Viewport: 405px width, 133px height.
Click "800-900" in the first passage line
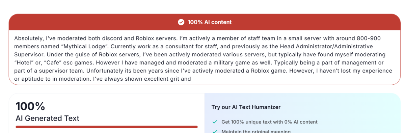click(370, 38)
